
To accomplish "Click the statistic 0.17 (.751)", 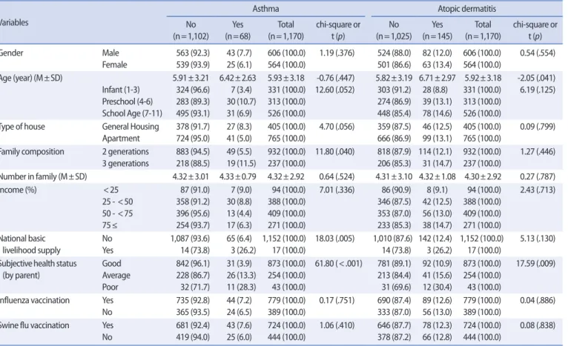I will click(337, 300).
